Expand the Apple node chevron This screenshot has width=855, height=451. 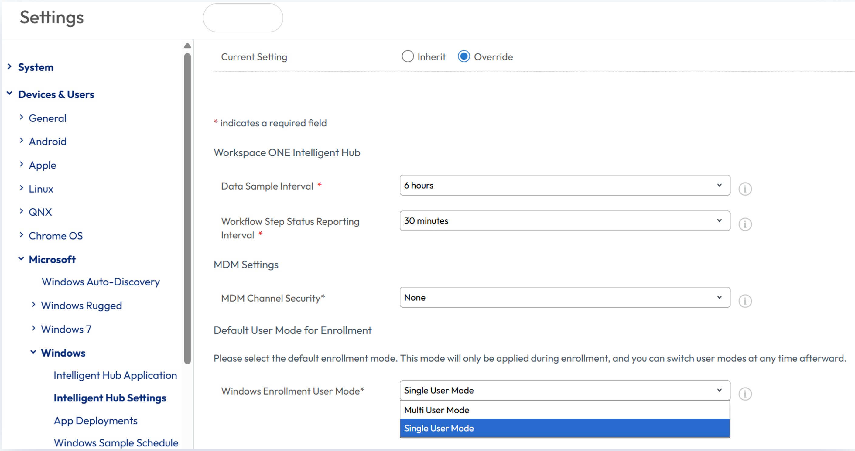point(21,164)
